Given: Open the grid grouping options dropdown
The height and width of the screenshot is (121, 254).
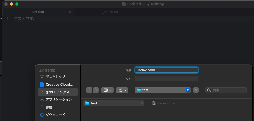Looking at the screenshot, I should pos(122,90).
